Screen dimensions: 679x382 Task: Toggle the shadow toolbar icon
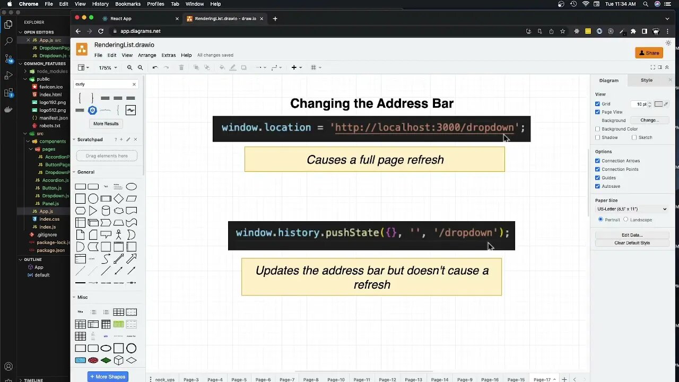click(x=243, y=67)
